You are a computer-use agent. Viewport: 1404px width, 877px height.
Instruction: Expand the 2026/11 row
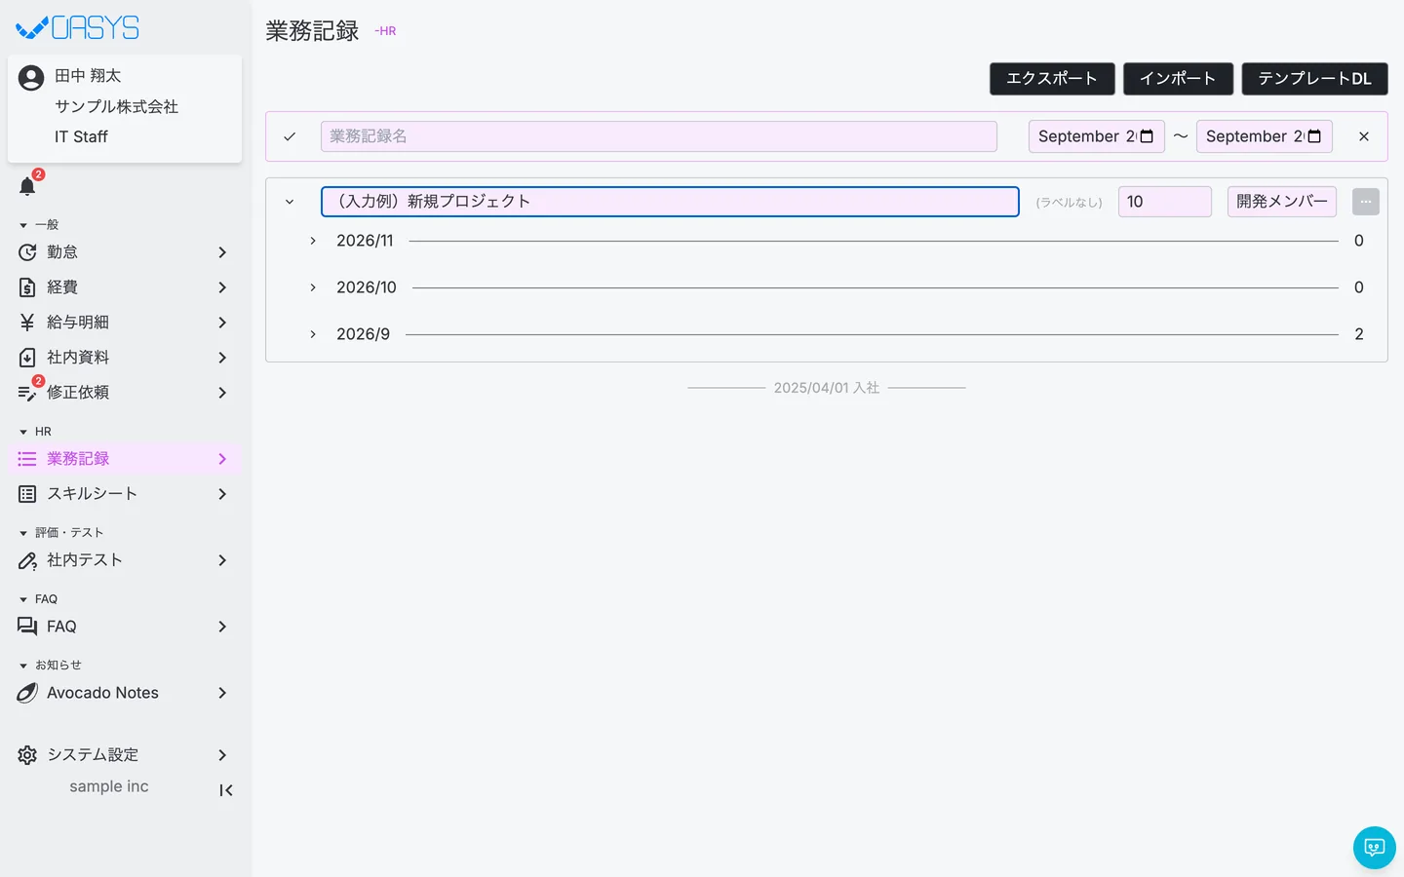pos(313,241)
